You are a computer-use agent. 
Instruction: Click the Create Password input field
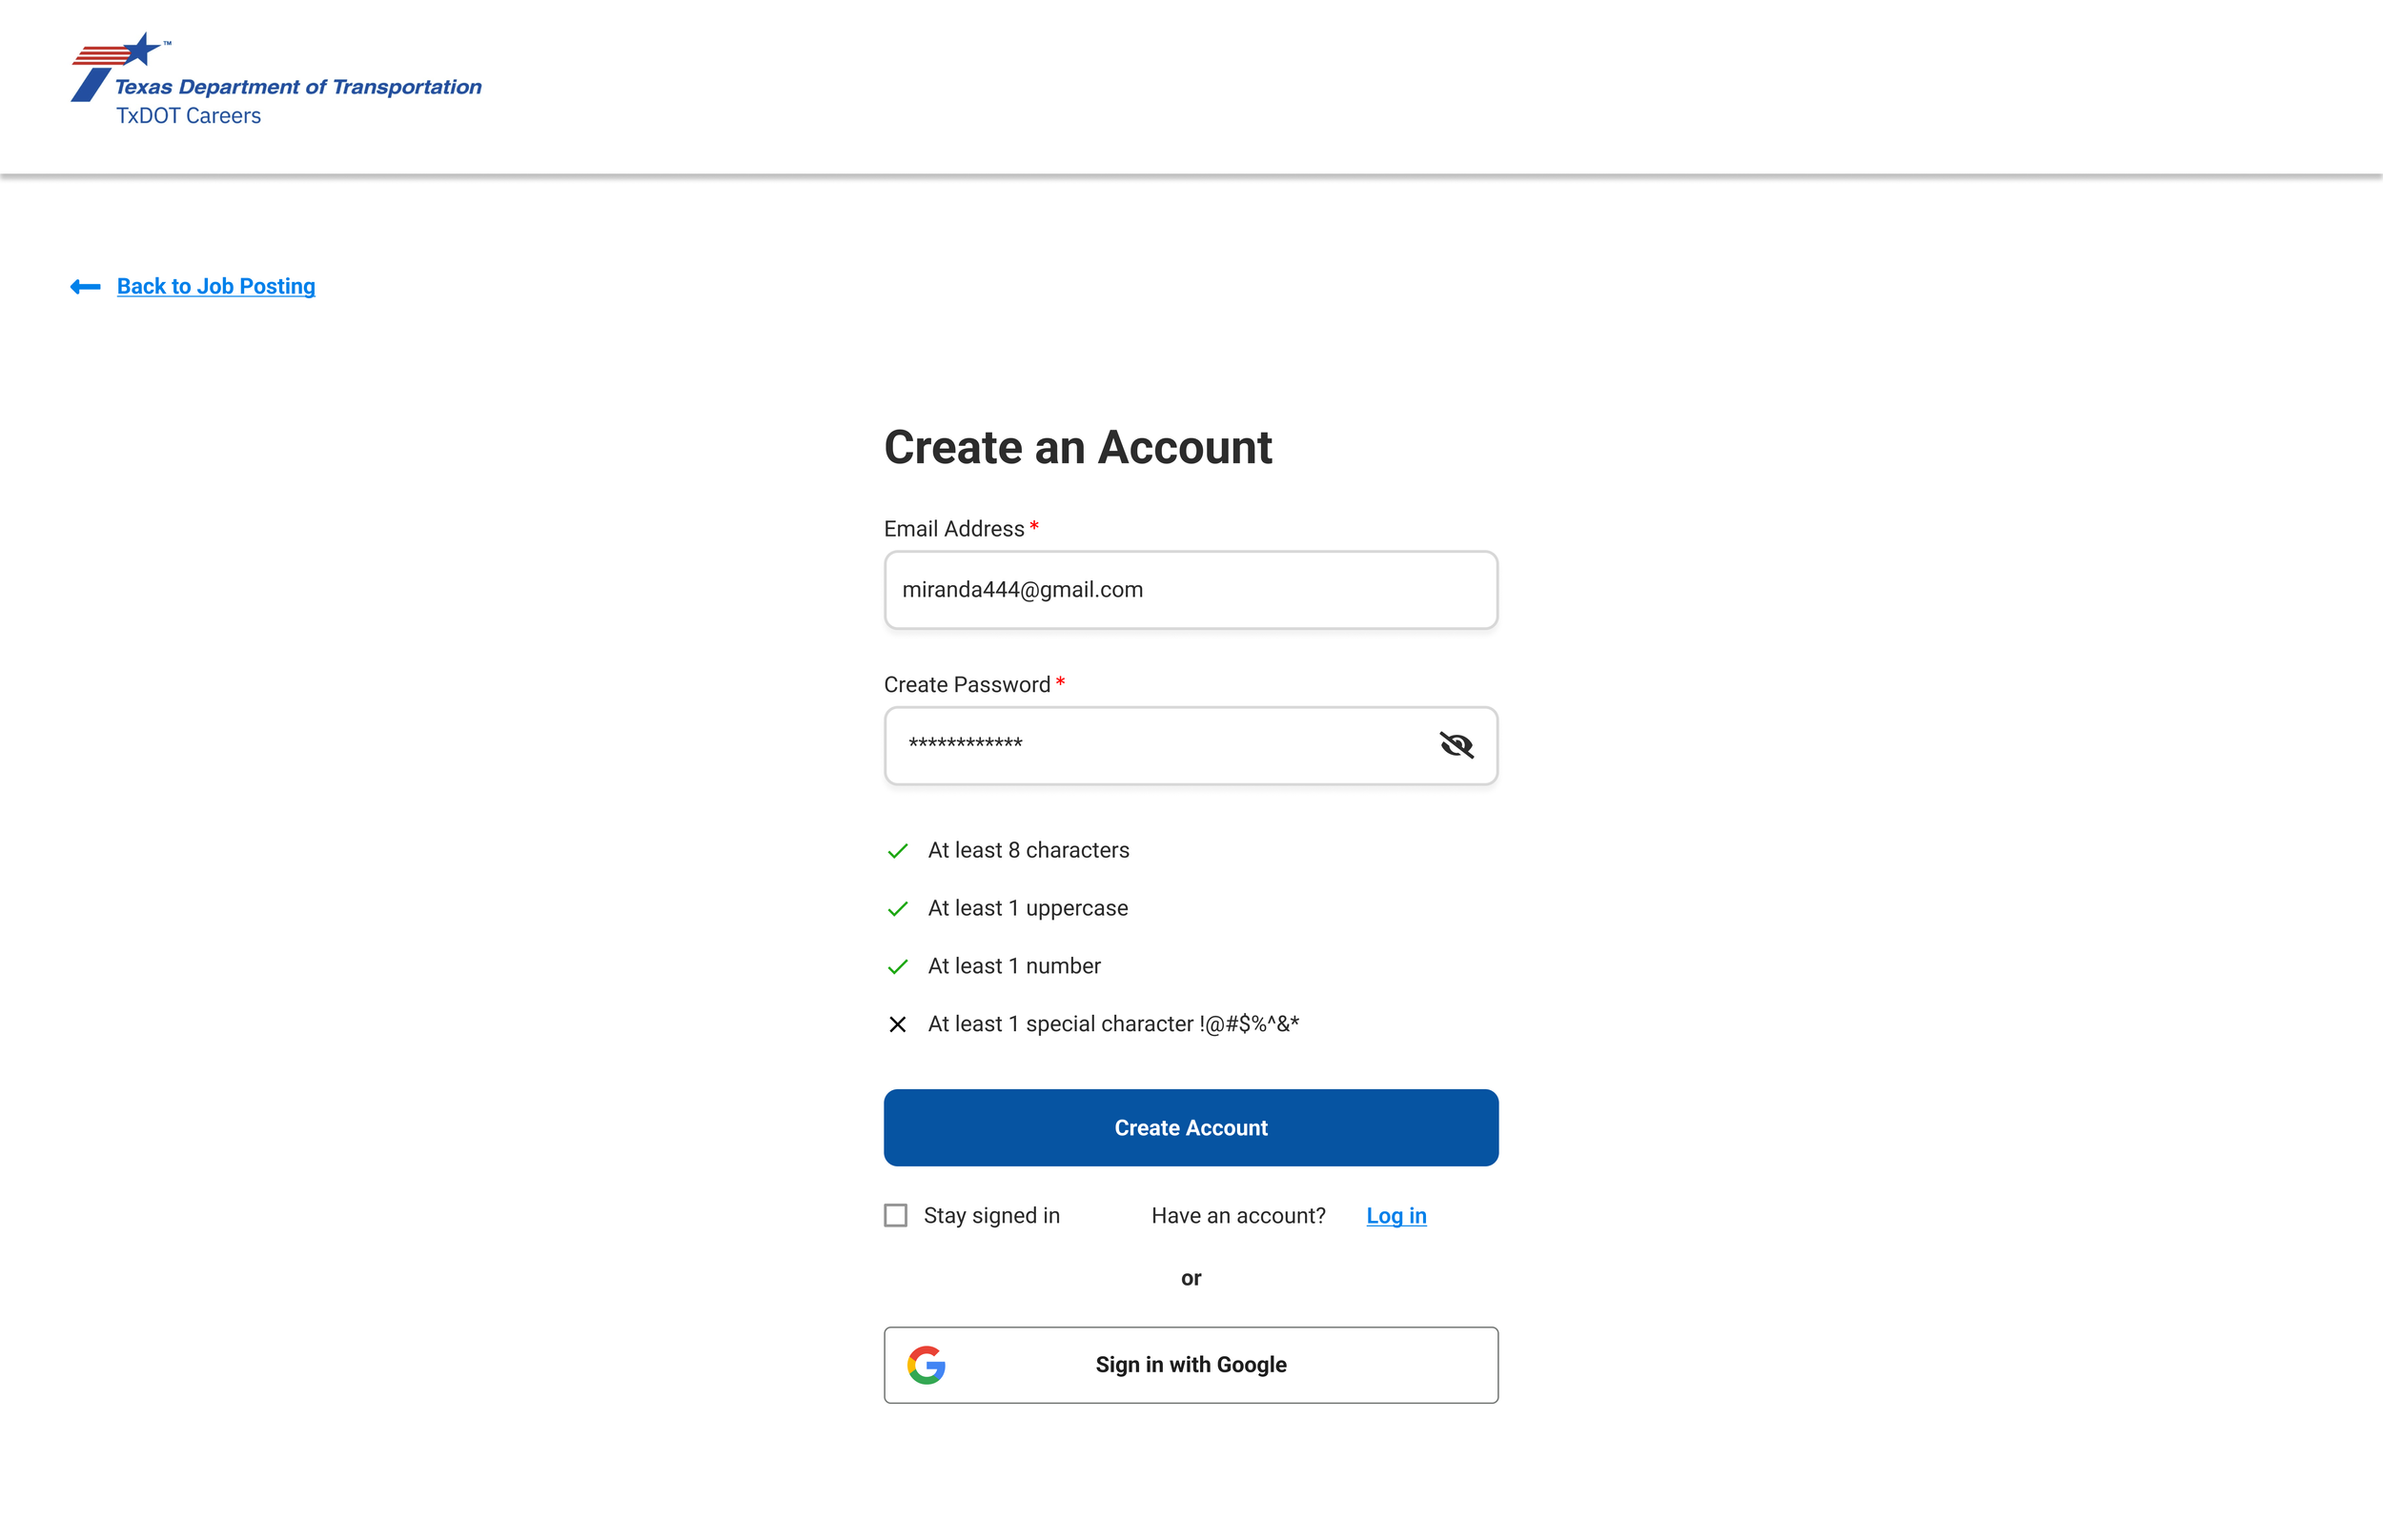[x=1150, y=745]
